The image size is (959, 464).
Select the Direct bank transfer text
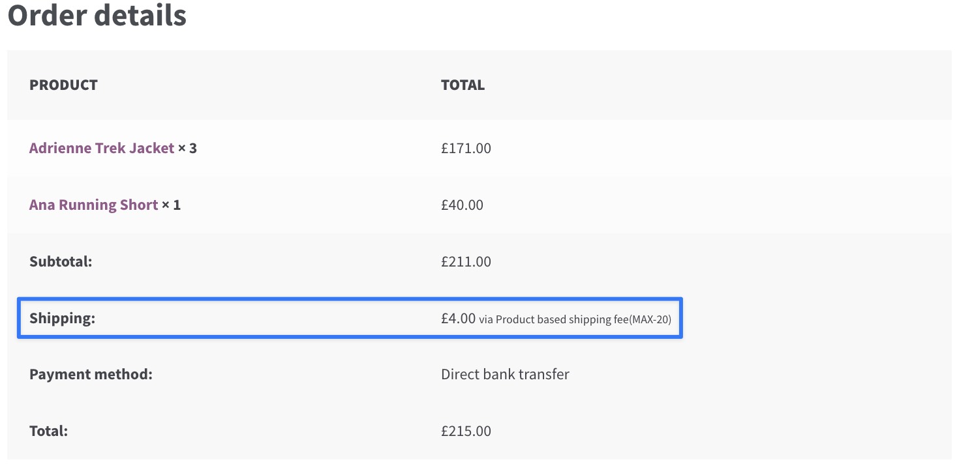pos(505,375)
